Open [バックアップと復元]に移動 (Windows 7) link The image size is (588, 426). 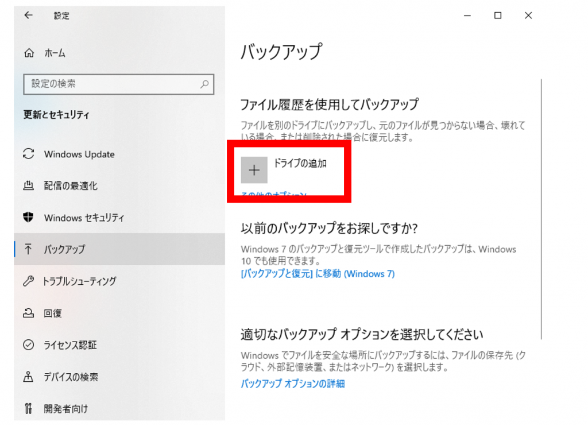[x=318, y=274]
